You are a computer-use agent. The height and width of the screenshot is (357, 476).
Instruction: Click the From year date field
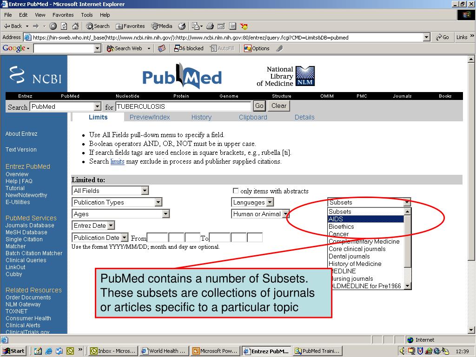pos(157,238)
